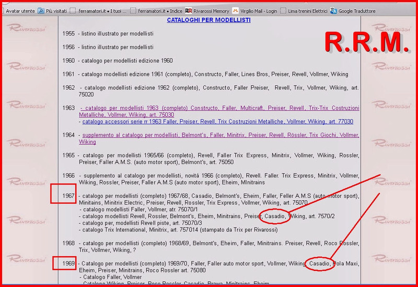Click the Rivarossi Memory RR icon
Viewport: 418px width, 287px height.
coord(189,11)
